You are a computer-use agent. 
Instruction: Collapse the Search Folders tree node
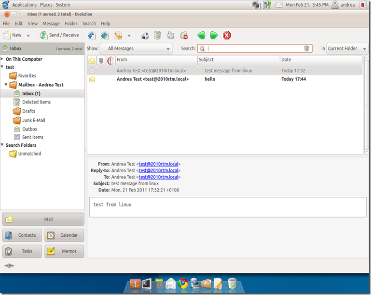(2, 145)
